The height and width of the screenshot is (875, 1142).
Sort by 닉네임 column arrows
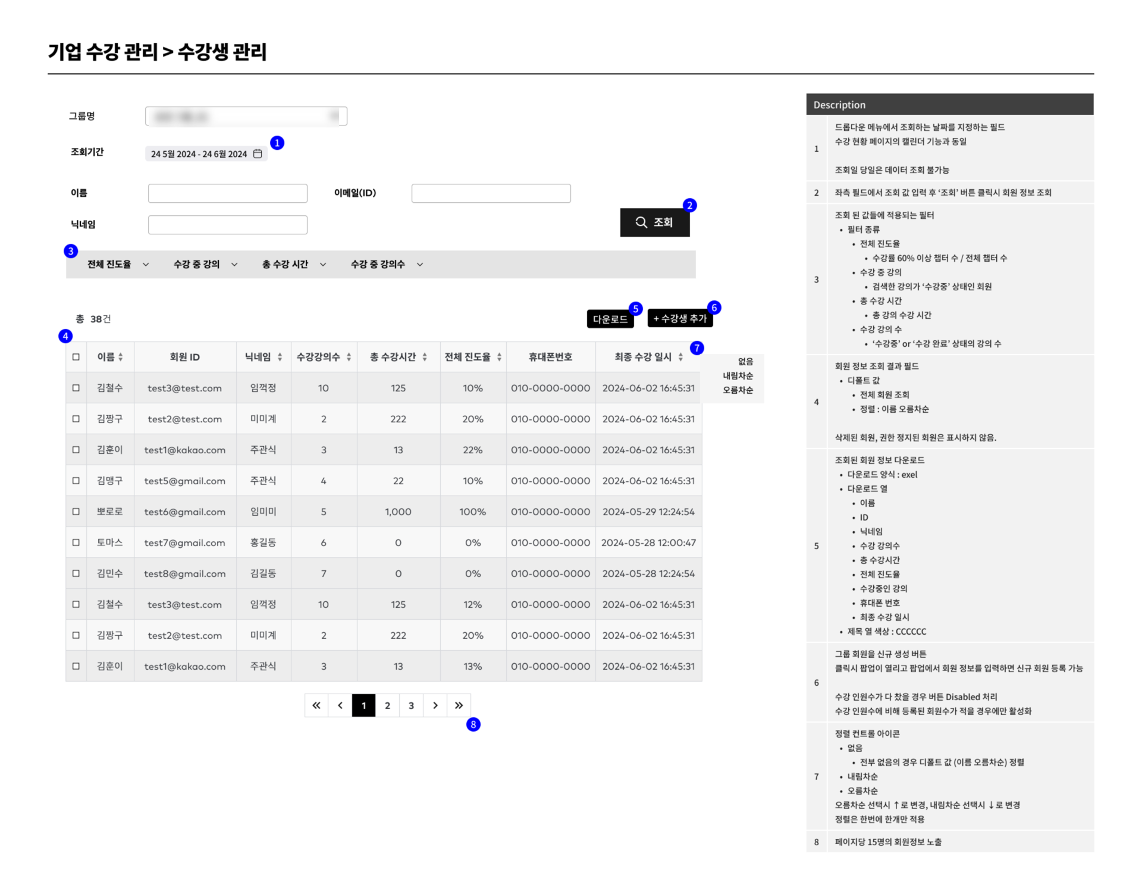pyautogui.click(x=280, y=357)
